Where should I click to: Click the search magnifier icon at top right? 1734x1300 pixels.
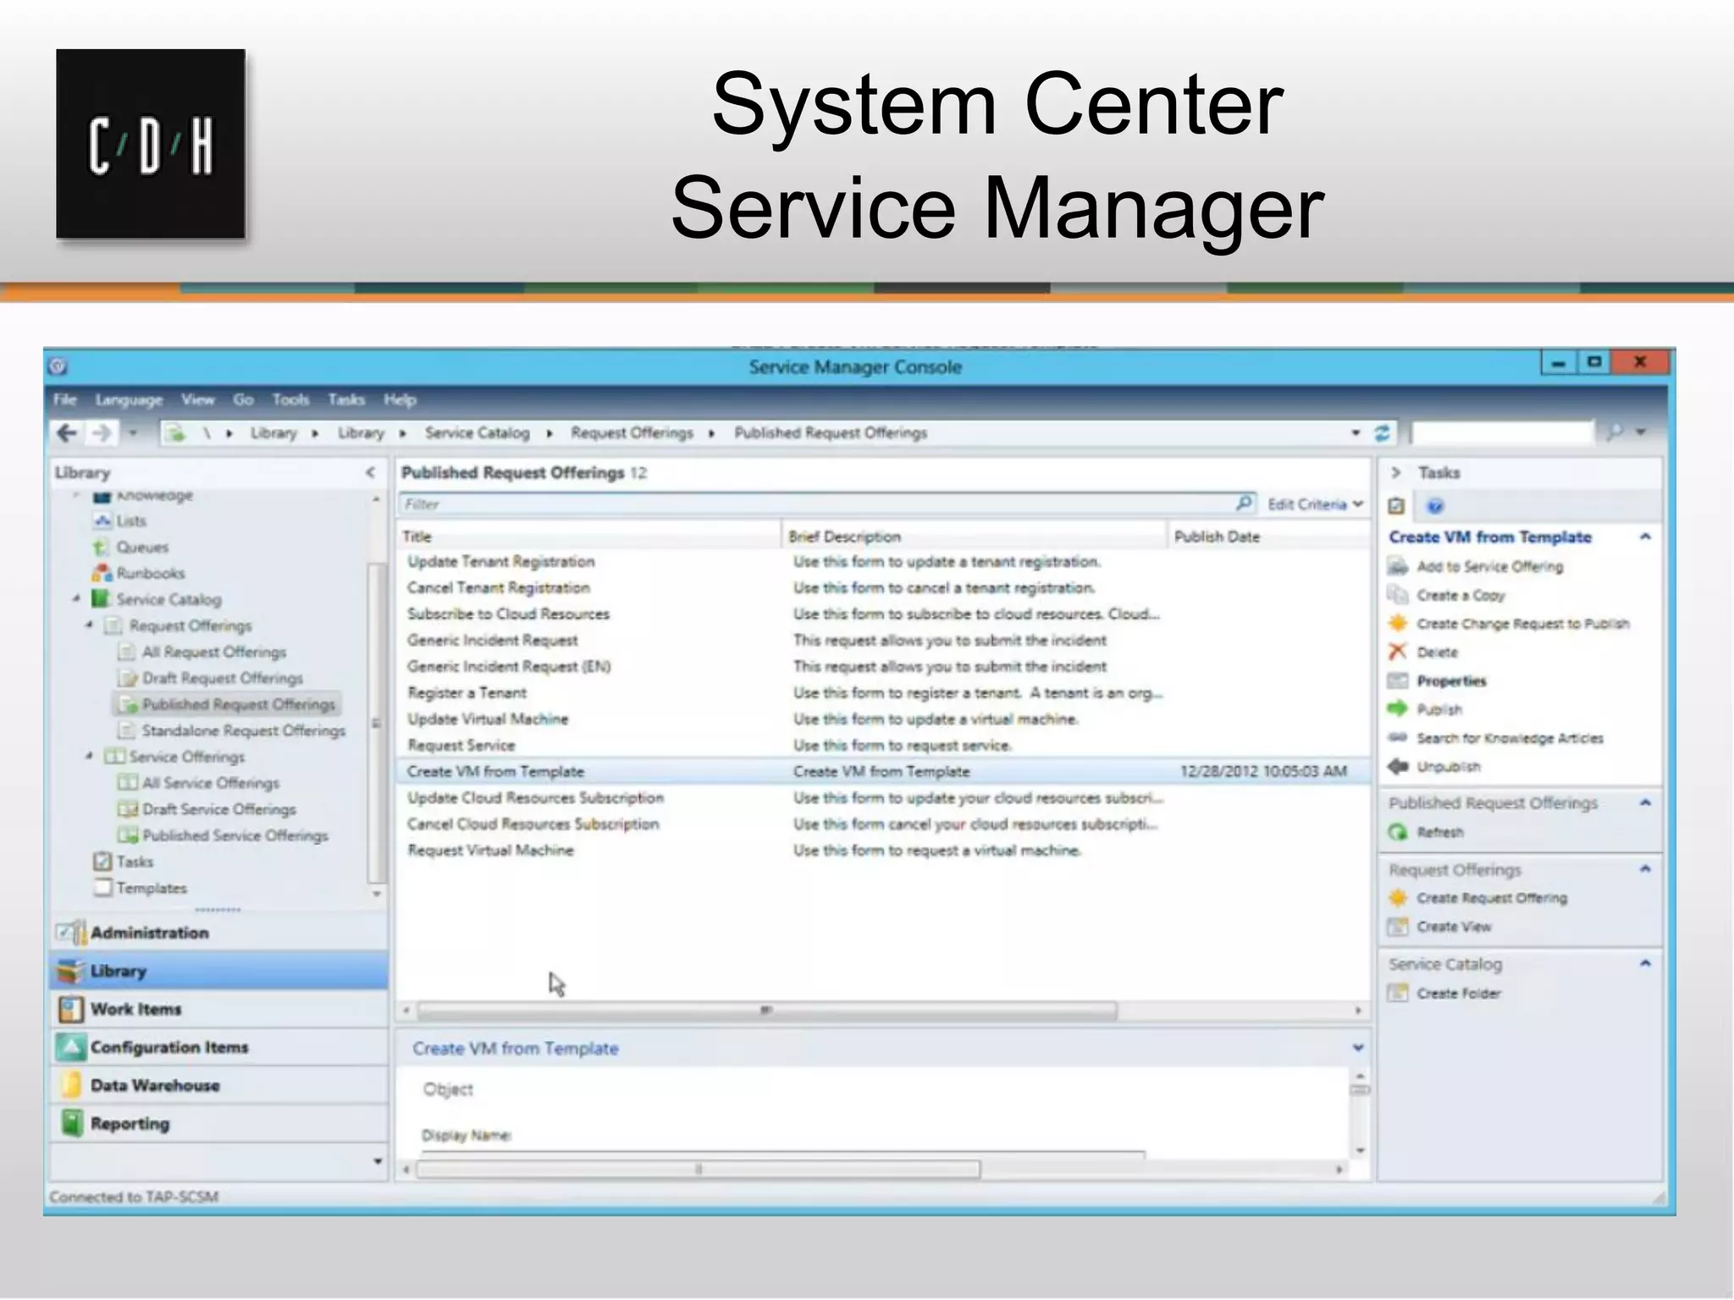1615,432
